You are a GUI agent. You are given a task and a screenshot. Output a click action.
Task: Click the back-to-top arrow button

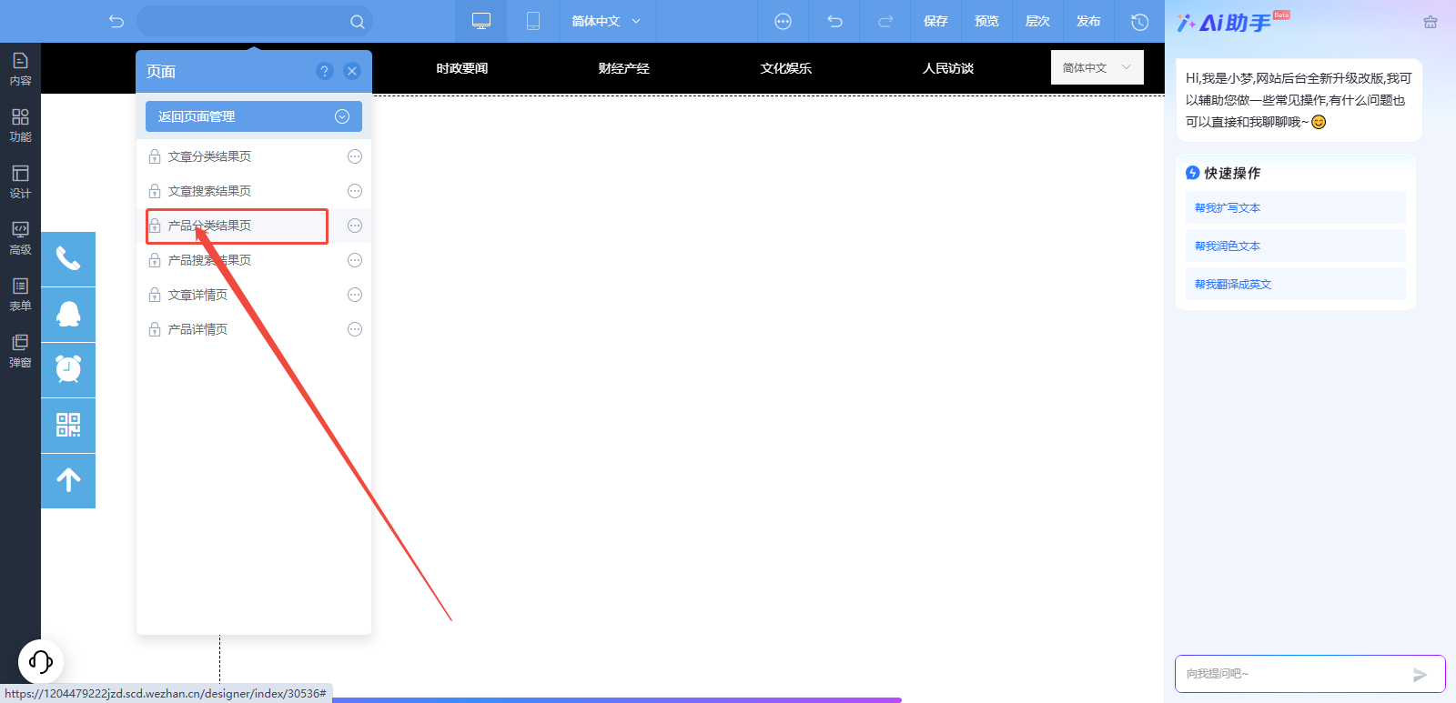tap(68, 481)
